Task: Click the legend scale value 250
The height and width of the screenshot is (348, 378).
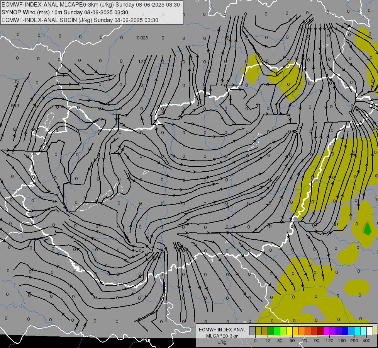Action: coord(354,341)
